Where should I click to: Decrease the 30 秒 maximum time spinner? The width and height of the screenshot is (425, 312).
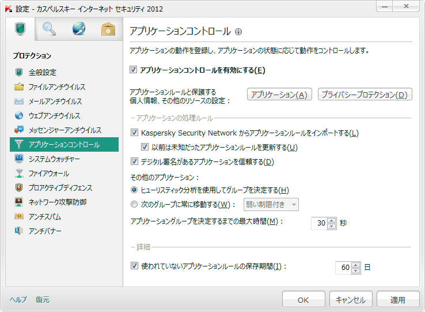click(332, 226)
